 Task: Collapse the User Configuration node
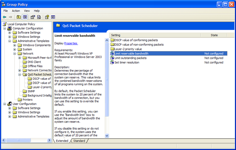click(x=5, y=104)
